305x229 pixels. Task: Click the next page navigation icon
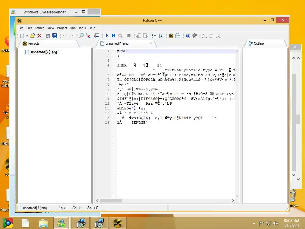pos(146,36)
